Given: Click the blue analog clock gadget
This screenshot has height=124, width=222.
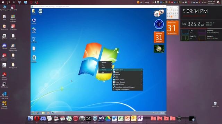Looking at the screenshot, I should click(159, 24).
